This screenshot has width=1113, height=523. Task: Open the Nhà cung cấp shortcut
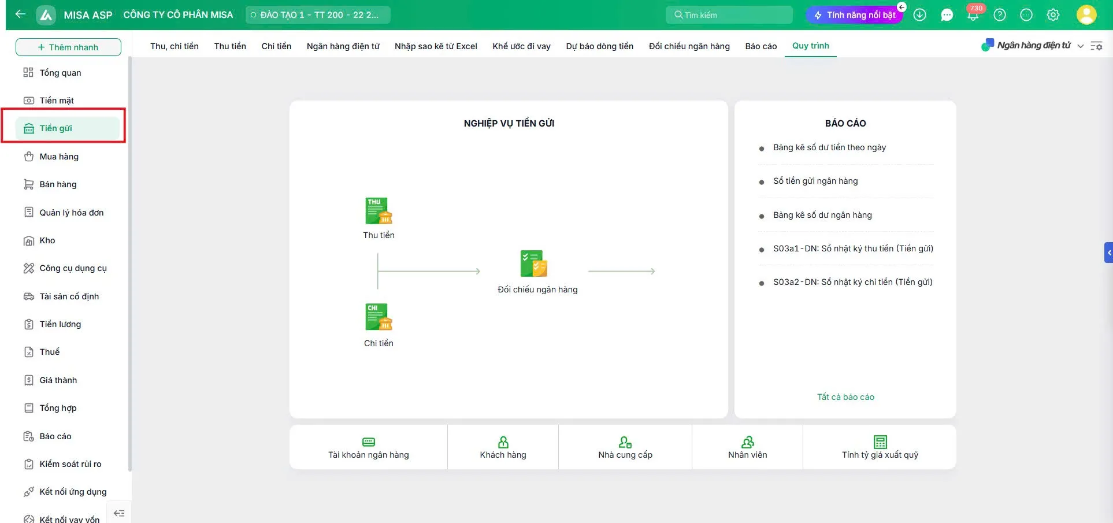coord(625,447)
